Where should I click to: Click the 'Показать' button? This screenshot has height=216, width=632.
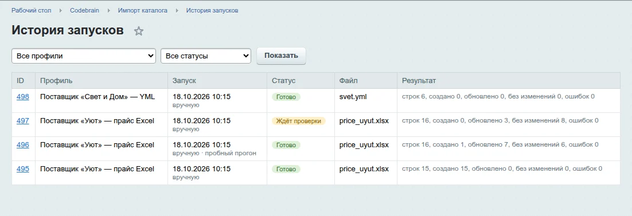click(x=282, y=56)
